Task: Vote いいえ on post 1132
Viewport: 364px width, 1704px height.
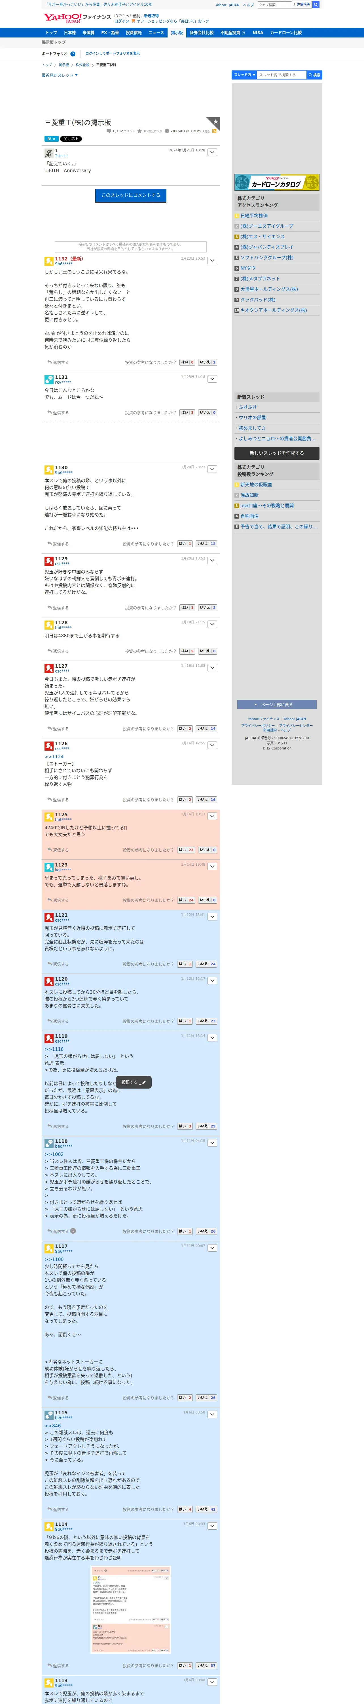Action: coord(208,362)
